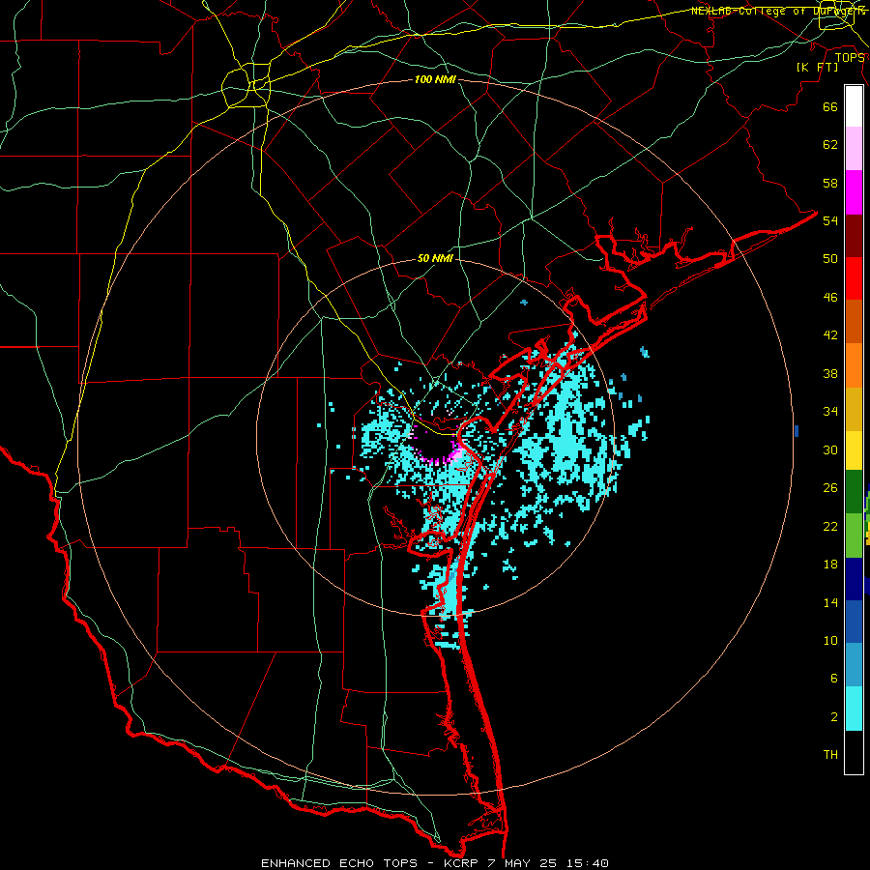Click the 15:40 timestamp in caption
The image size is (870, 870).
pyautogui.click(x=588, y=863)
